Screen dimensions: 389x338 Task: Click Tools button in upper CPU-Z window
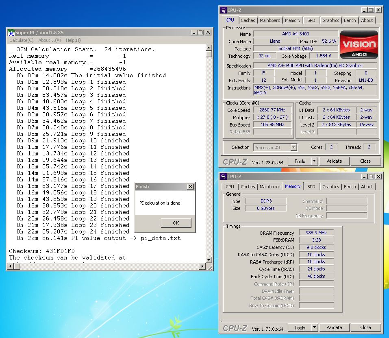[x=300, y=161]
